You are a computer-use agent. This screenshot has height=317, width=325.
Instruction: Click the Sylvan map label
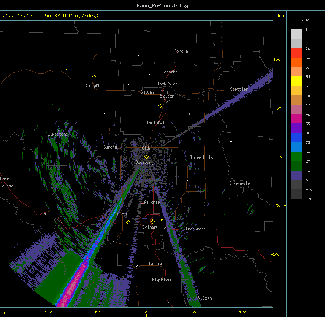[147, 92]
